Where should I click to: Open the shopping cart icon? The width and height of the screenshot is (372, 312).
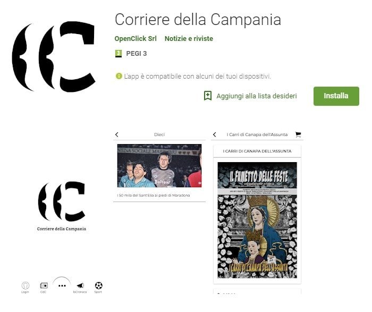tap(298, 134)
